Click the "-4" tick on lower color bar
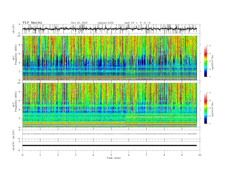 [x=210, y=100]
